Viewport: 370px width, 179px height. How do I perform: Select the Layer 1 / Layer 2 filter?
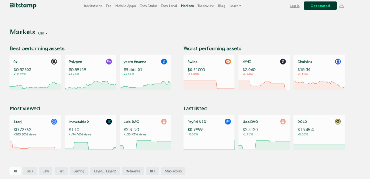point(105,171)
